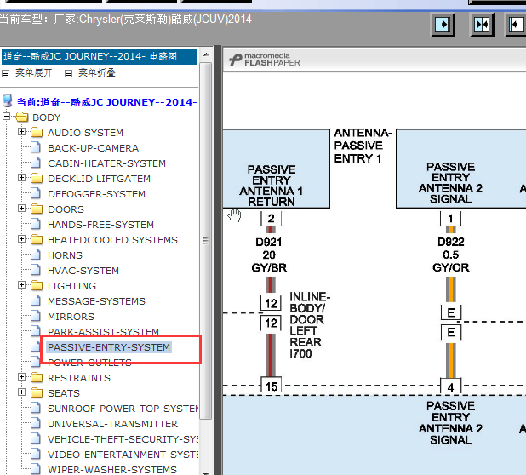Click the D922 wire label

click(x=451, y=242)
